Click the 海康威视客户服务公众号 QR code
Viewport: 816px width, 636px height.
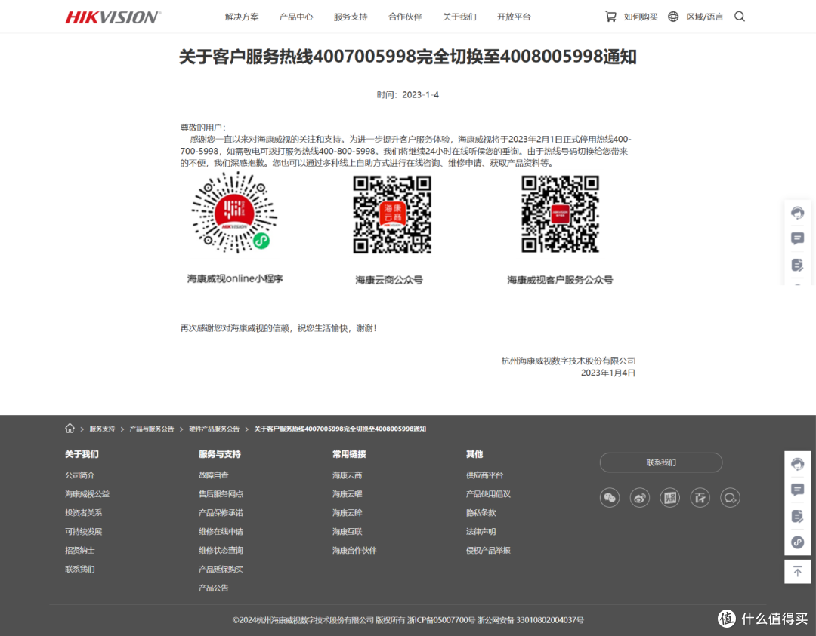click(561, 214)
